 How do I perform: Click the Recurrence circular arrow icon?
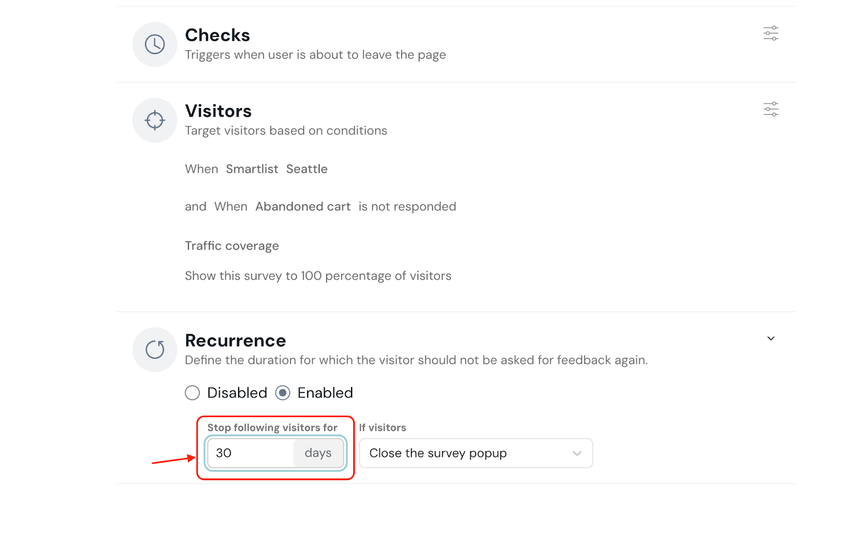(155, 349)
